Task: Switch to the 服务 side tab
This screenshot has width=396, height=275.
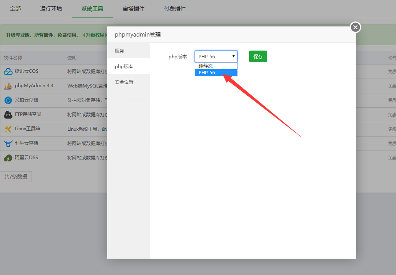Action: tap(120, 51)
